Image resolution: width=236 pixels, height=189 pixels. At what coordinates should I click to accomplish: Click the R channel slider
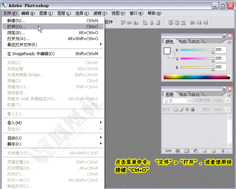[197, 50]
